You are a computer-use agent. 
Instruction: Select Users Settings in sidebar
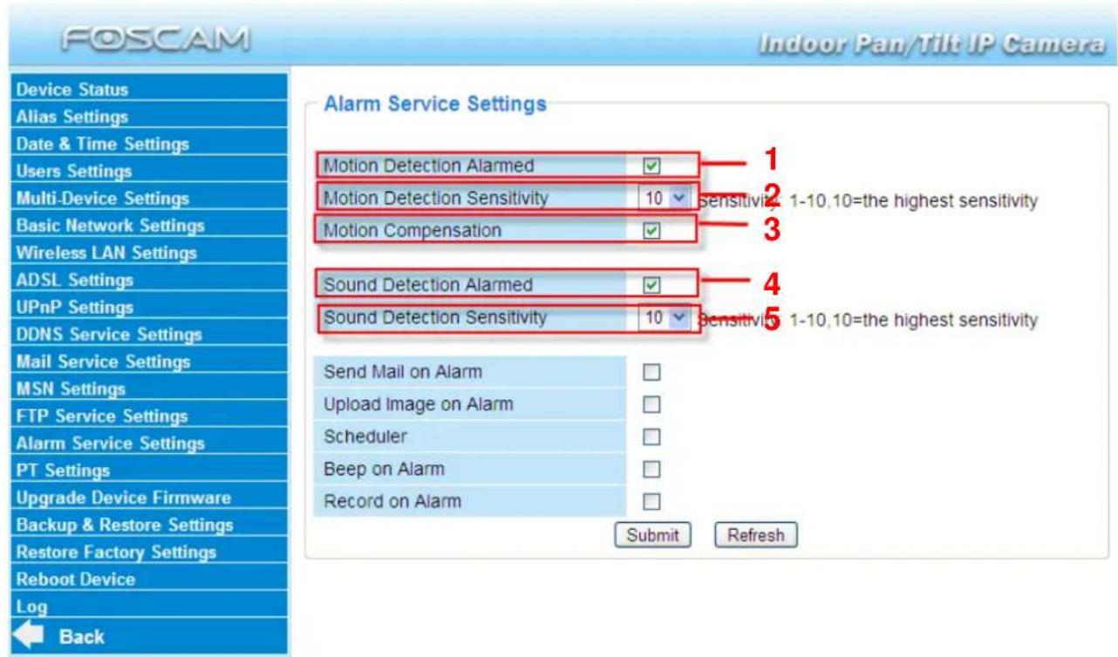148,171
